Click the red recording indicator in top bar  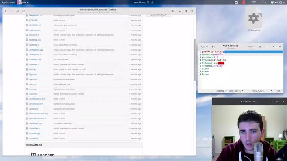pos(244,2)
